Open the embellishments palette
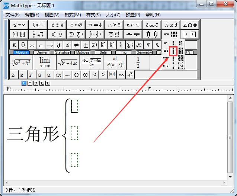Viewport: 237px width, 196px height. coord(57,25)
